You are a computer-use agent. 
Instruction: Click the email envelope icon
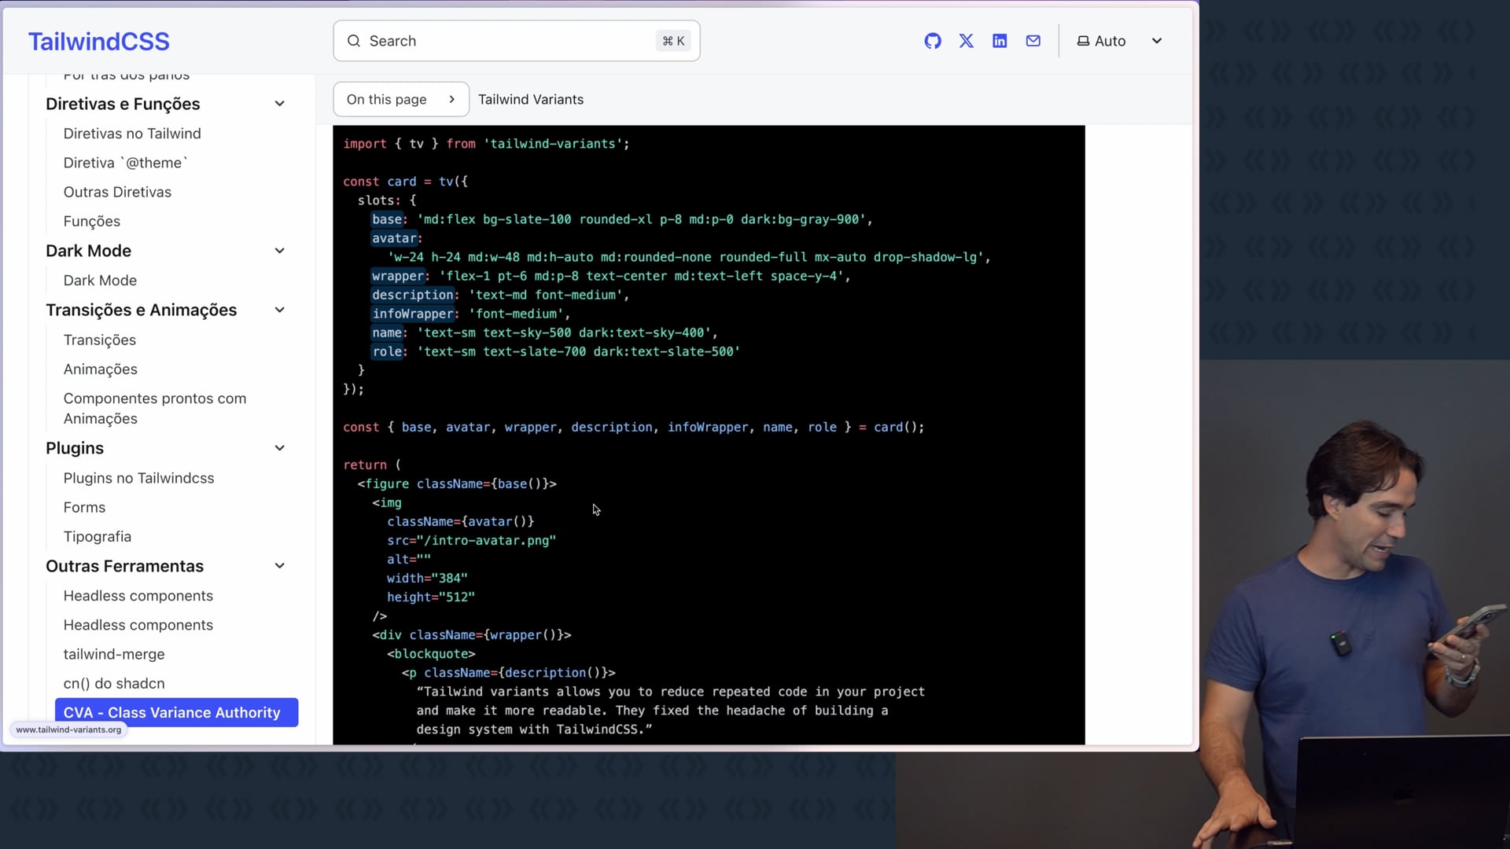1033,41
